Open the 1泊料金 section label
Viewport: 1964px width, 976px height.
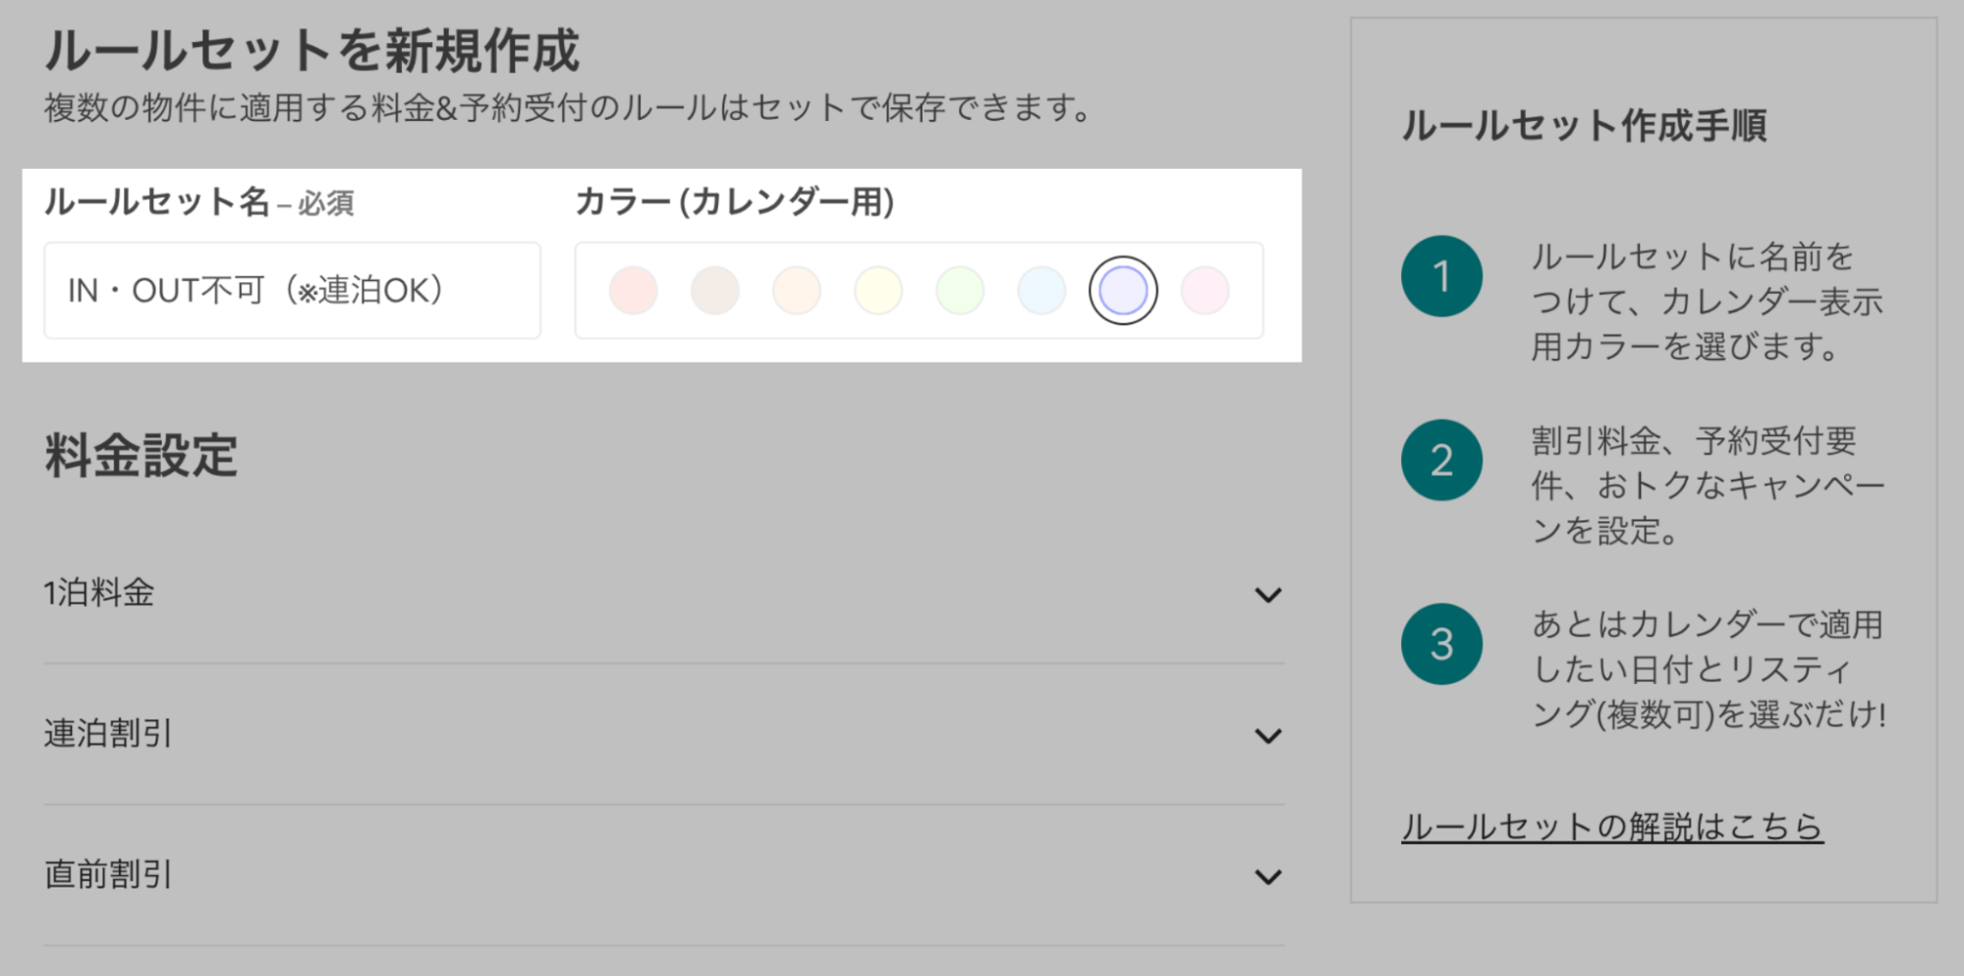99,593
